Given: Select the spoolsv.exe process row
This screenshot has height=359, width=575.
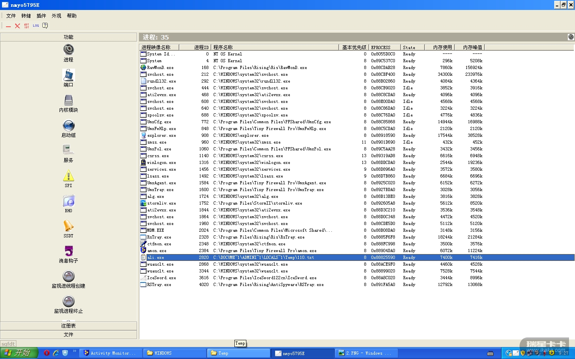Looking at the screenshot, I should (357, 115).
